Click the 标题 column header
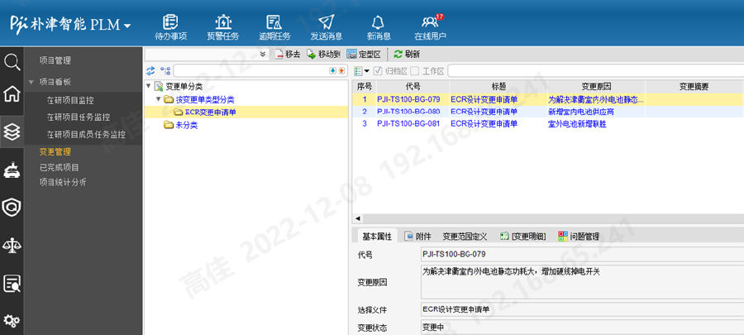This screenshot has height=335, width=744. click(x=498, y=87)
